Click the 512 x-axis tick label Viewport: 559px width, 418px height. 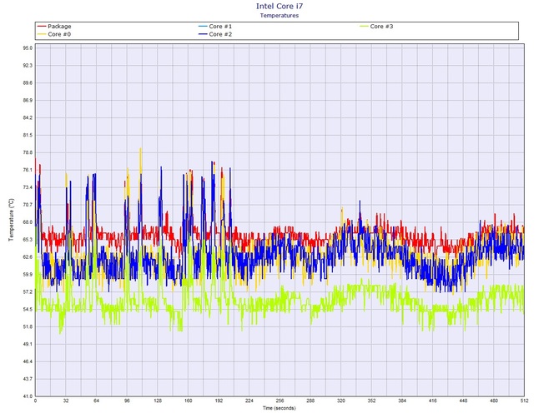524,401
